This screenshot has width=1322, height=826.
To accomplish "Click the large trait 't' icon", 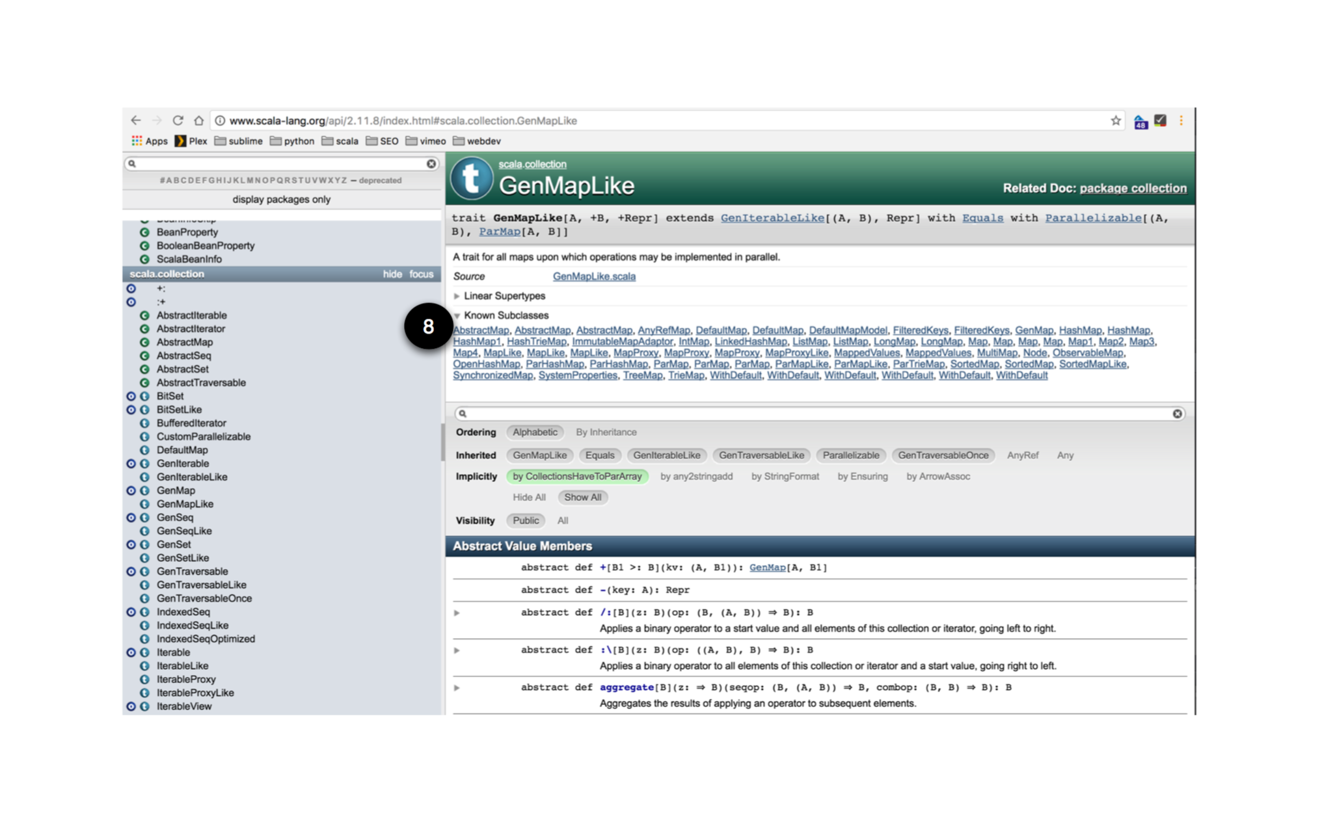I will point(472,178).
